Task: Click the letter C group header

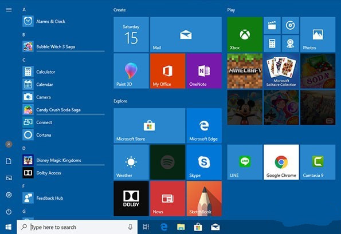Action: [24, 60]
